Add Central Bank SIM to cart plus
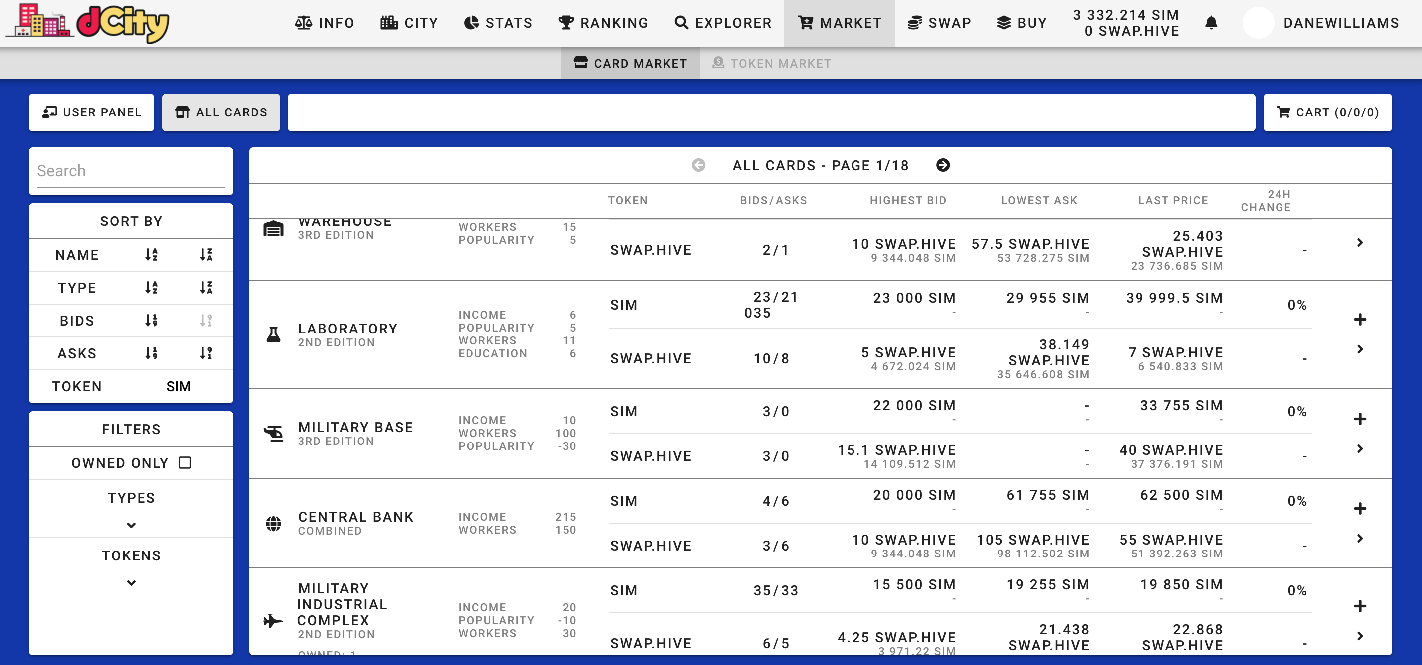This screenshot has width=1422, height=665. coord(1360,508)
